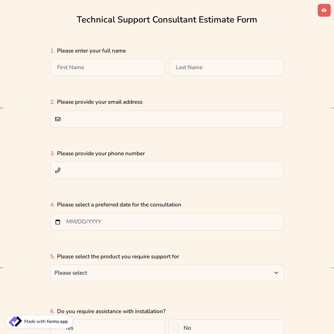Click the 'Made with forms.app' badge
The width and height of the screenshot is (334, 334).
[x=38, y=321]
